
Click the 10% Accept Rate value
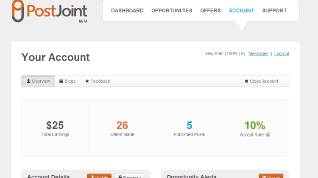[255, 125]
